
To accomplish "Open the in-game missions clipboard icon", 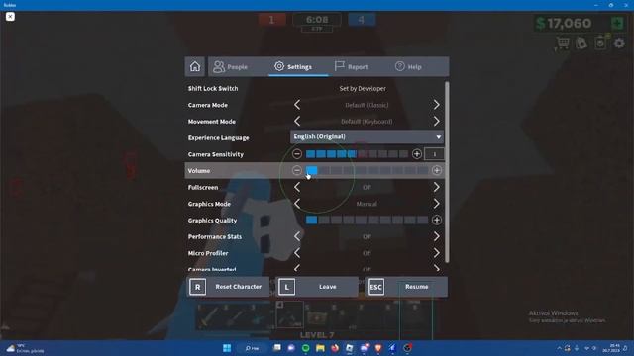I will point(601,43).
